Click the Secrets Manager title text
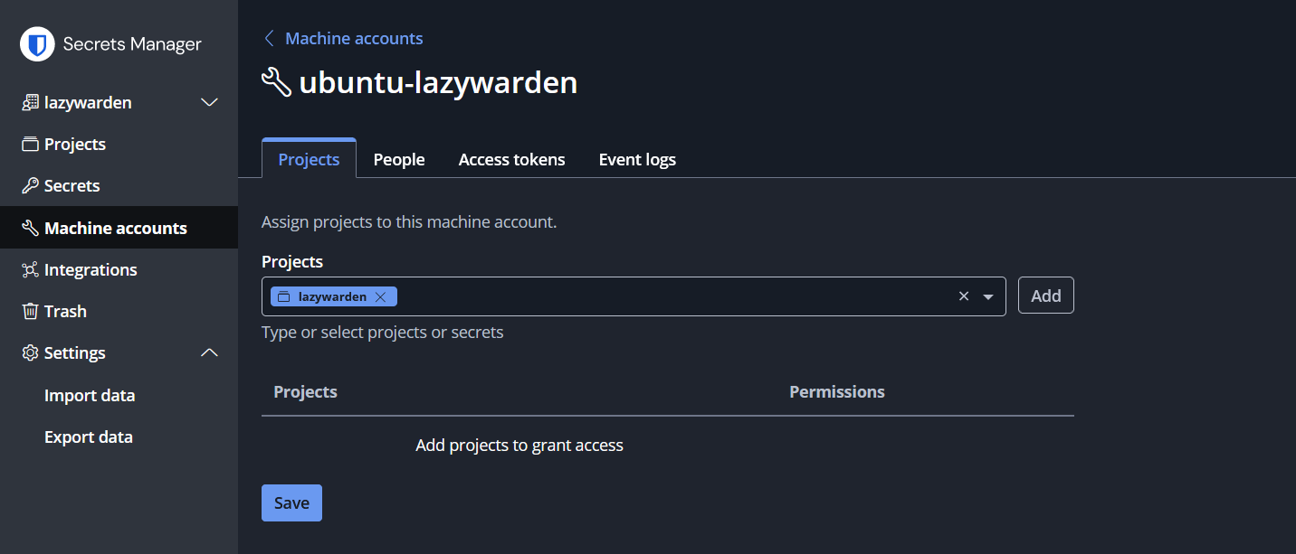The image size is (1296, 554). (132, 44)
